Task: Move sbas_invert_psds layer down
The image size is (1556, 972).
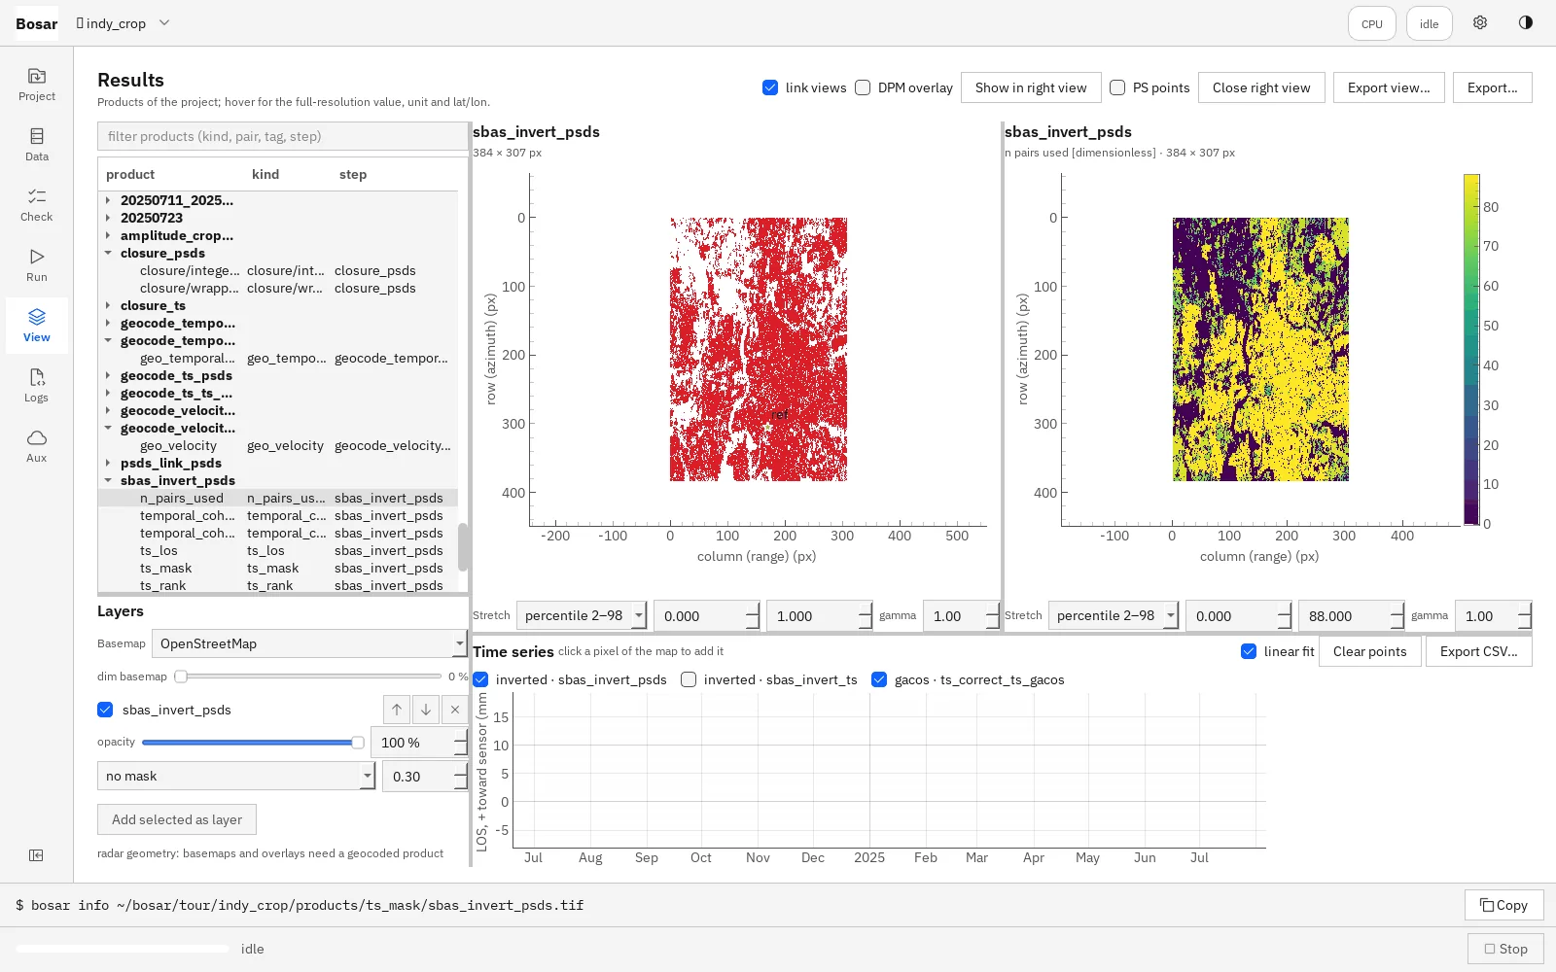Action: tap(426, 710)
